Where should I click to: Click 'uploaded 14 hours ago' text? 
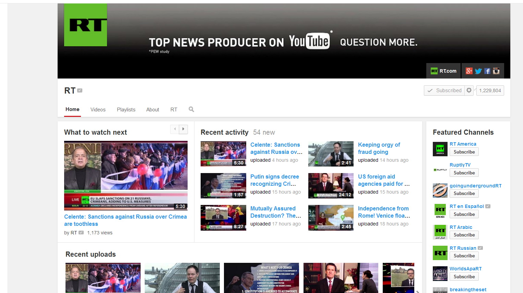click(383, 160)
